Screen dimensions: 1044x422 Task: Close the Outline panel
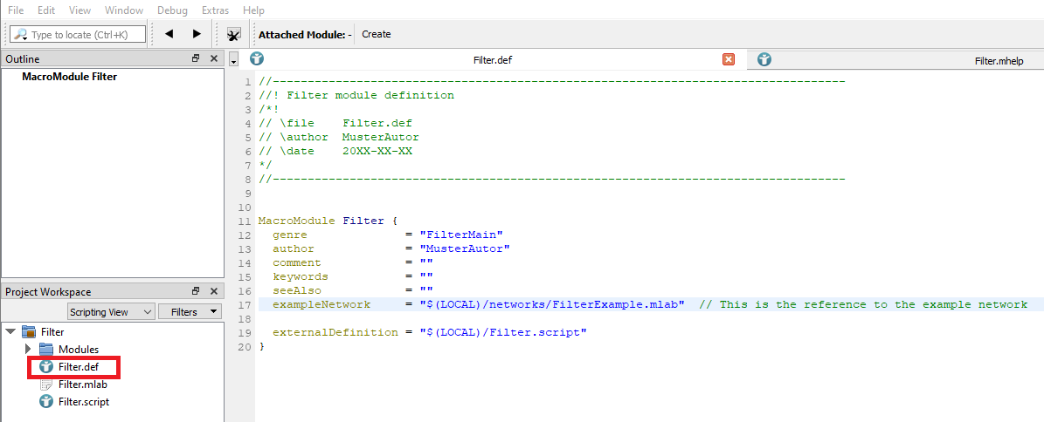click(213, 58)
